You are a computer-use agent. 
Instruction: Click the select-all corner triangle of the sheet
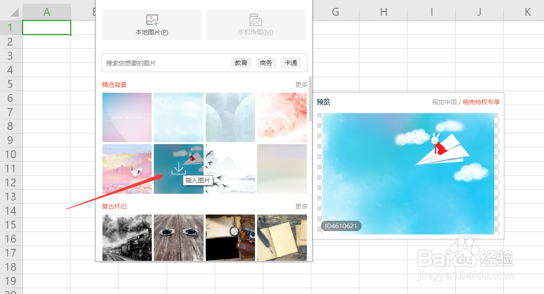pyautogui.click(x=15, y=12)
